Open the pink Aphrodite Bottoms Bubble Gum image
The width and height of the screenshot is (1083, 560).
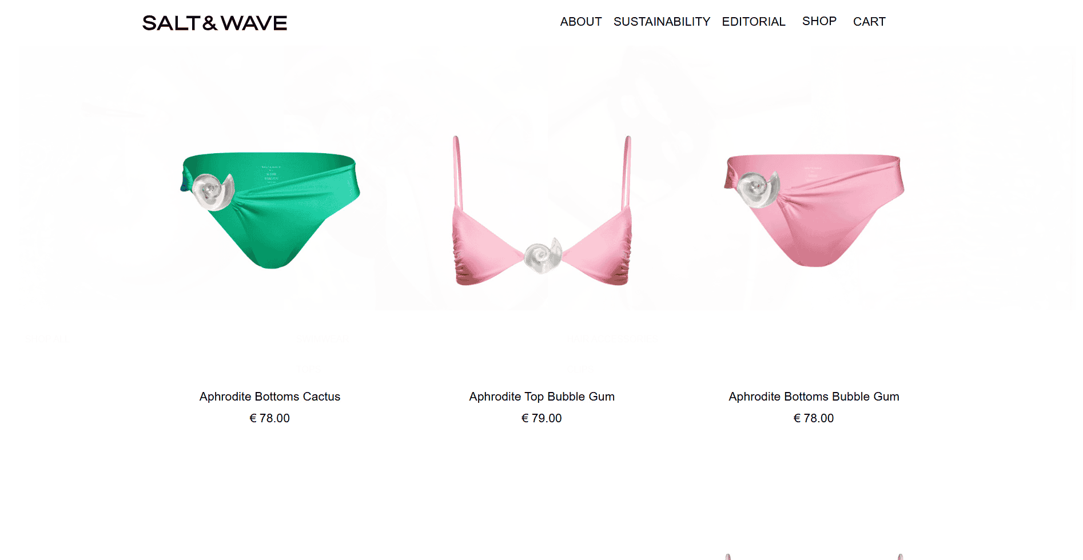(814, 210)
